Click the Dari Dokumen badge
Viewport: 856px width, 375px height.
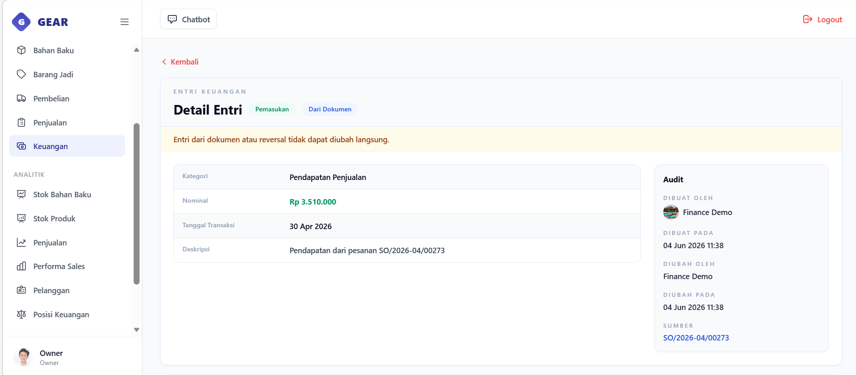[330, 109]
